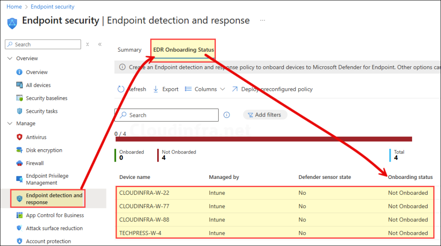Click the All devices icon
Screen dimensions: 441x246
click(x=19, y=85)
